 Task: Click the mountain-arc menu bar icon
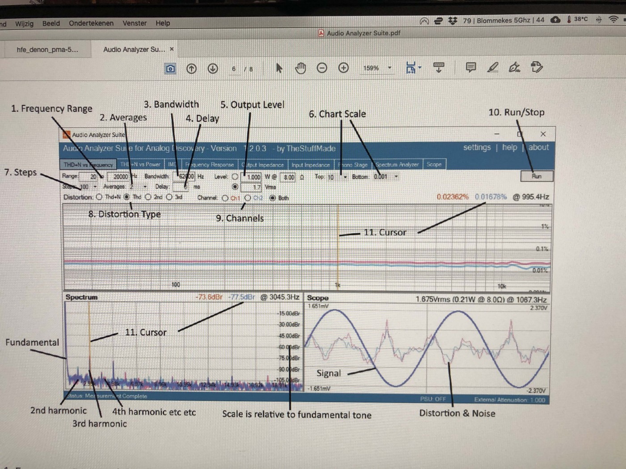coord(424,21)
